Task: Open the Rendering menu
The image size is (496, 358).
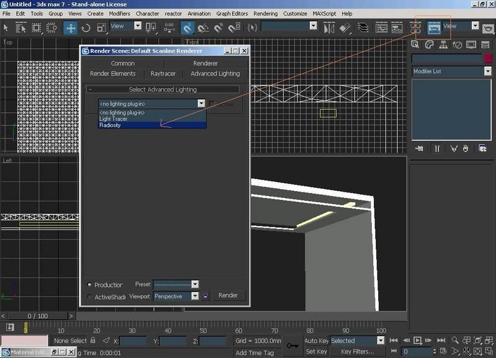Action: coord(265,13)
